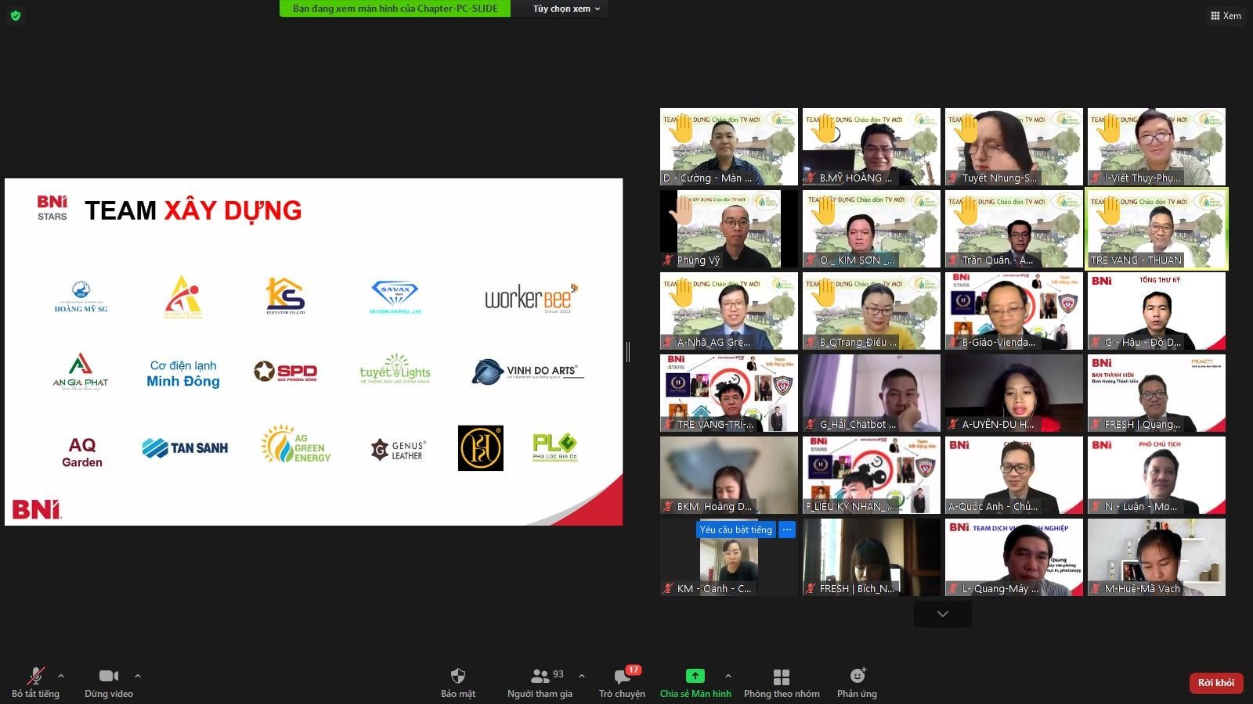
Task: Open the Tùy chọn xem dropdown
Action: click(566, 9)
